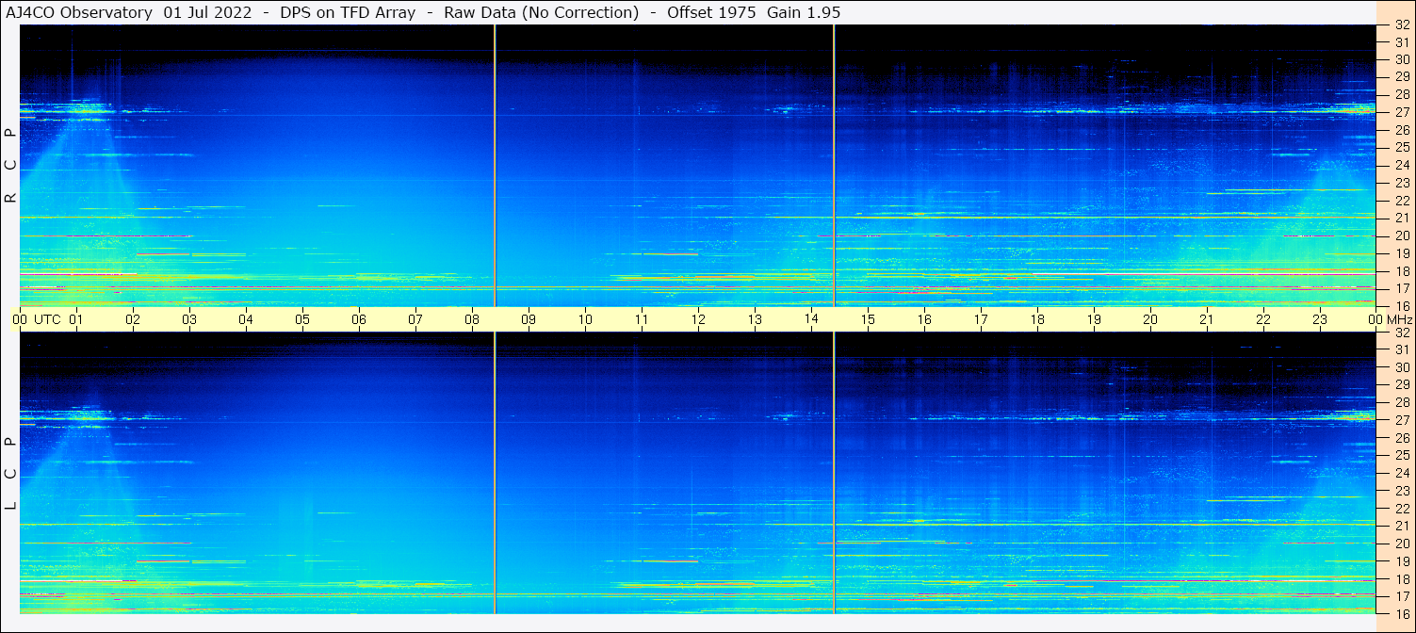Click the 27 MHz tick in LCP panel
The width and height of the screenshot is (1416, 633).
point(1401,420)
